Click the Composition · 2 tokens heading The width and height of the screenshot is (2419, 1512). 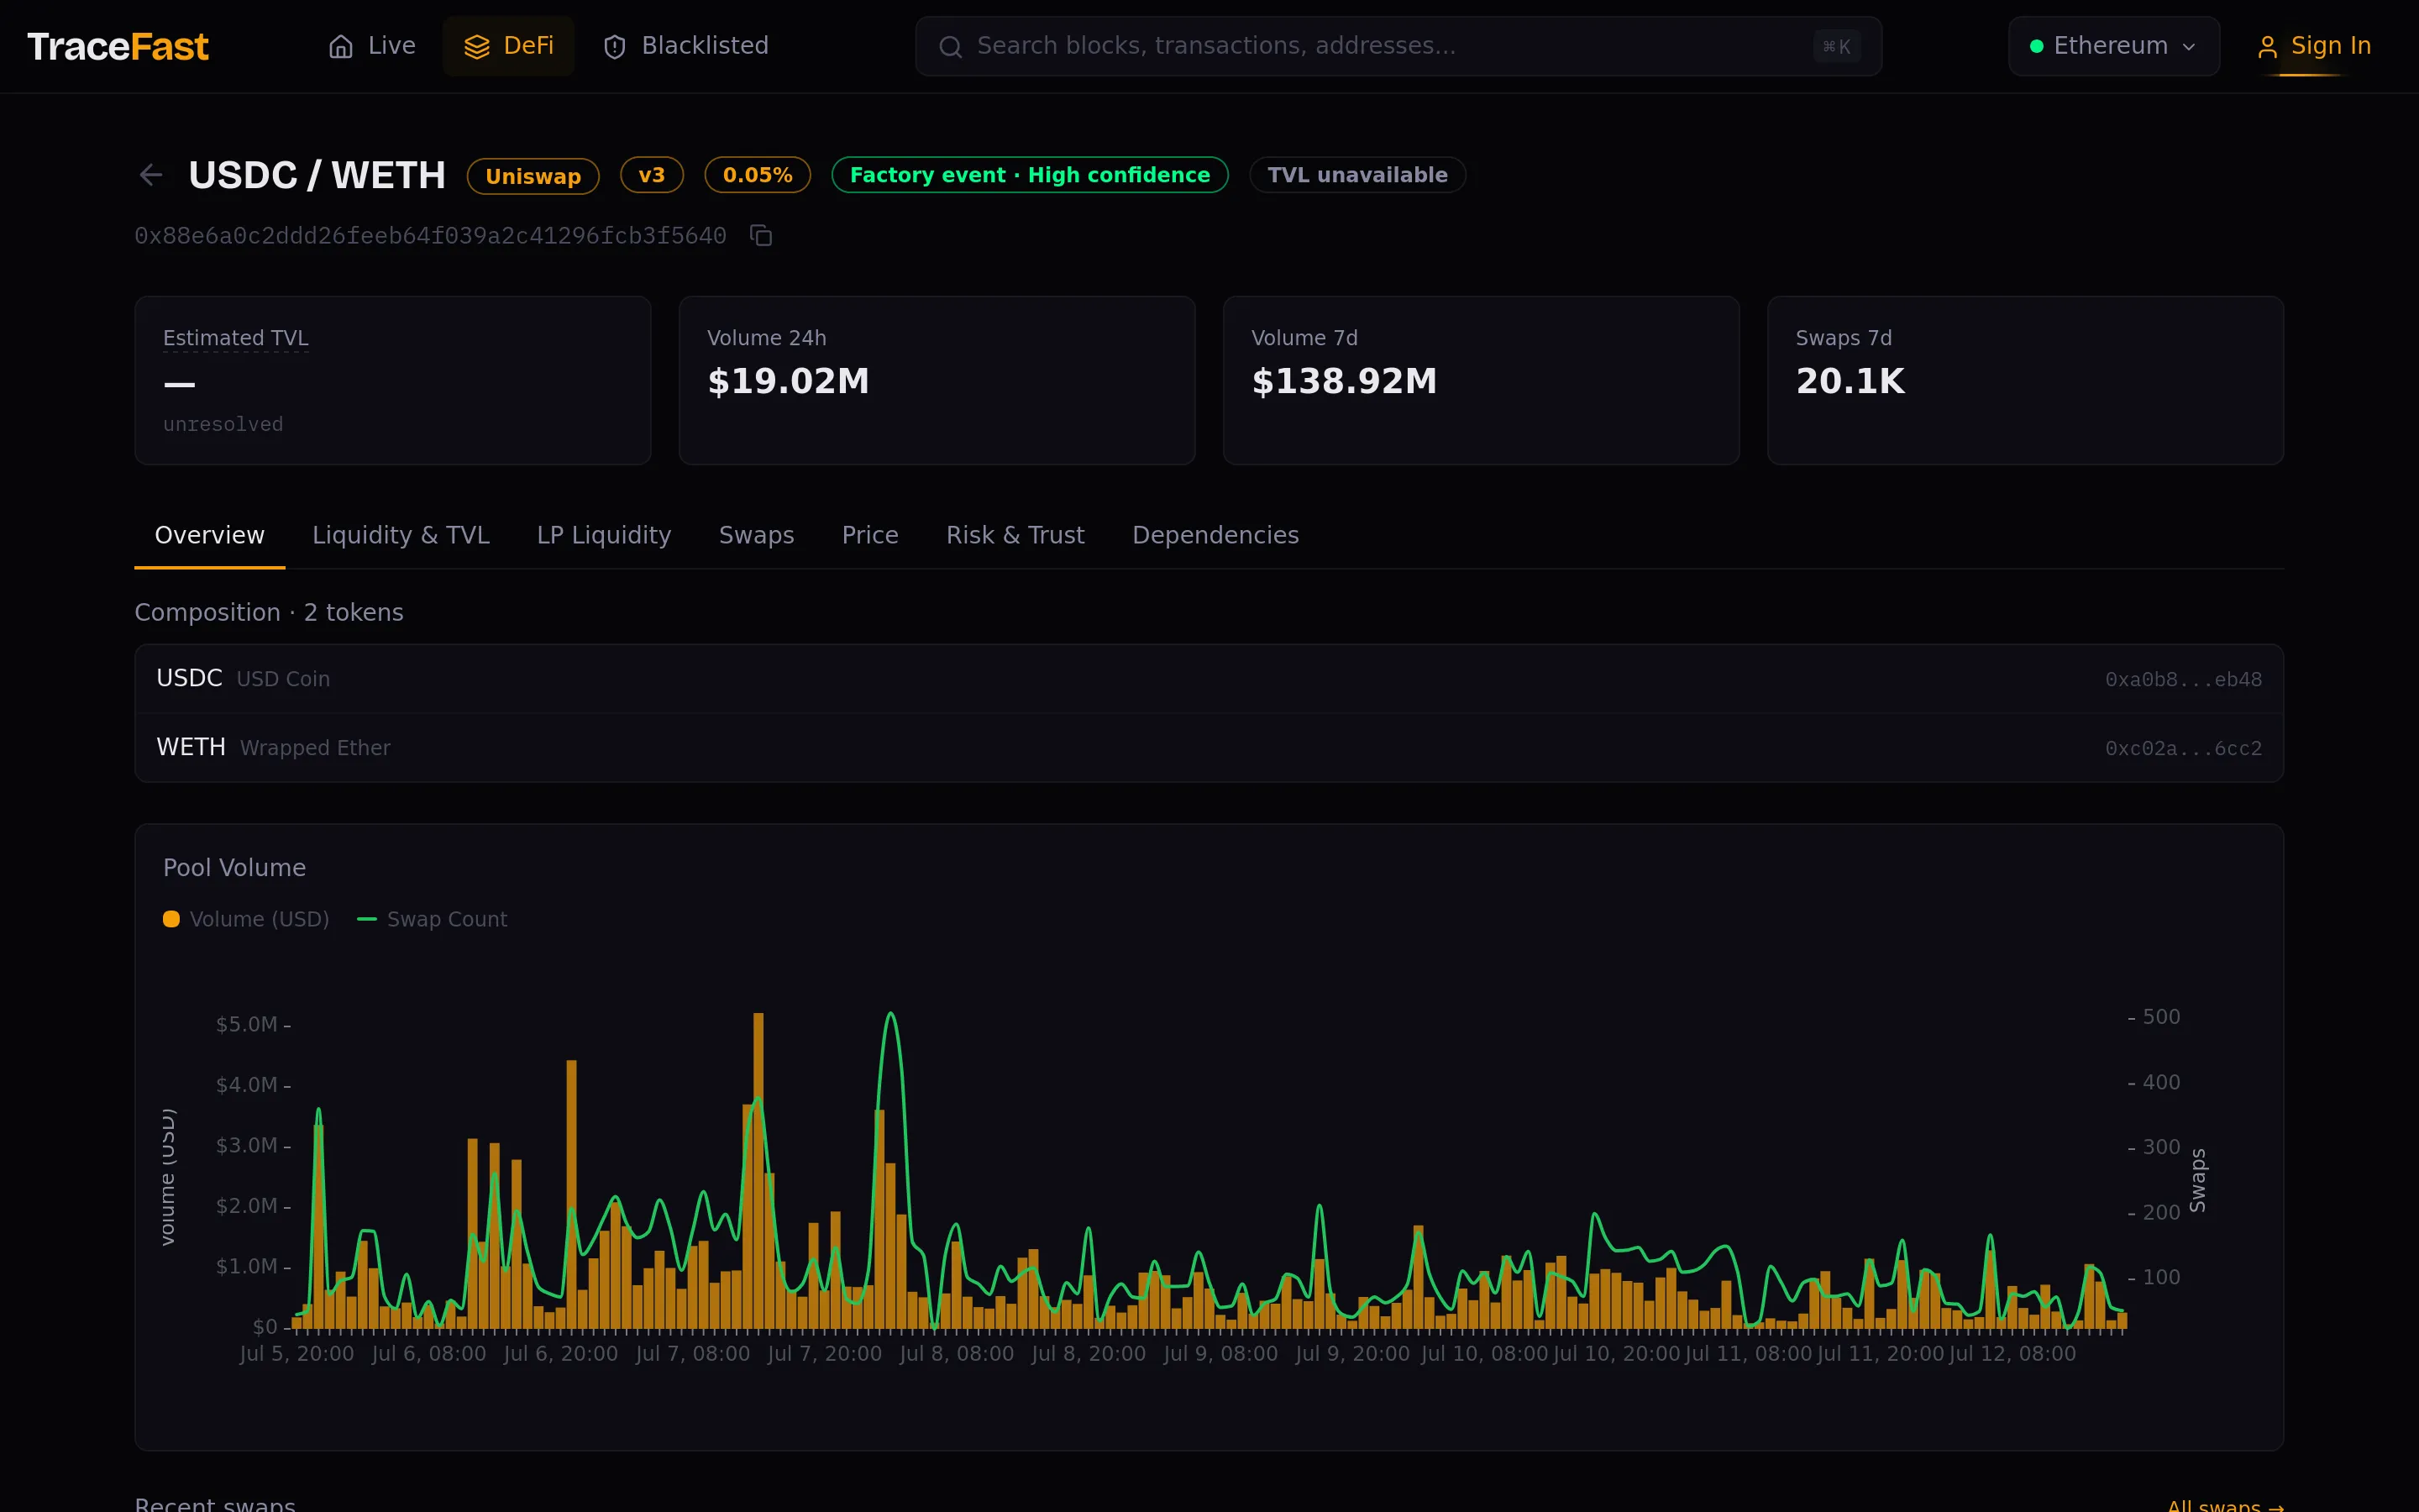click(x=269, y=612)
